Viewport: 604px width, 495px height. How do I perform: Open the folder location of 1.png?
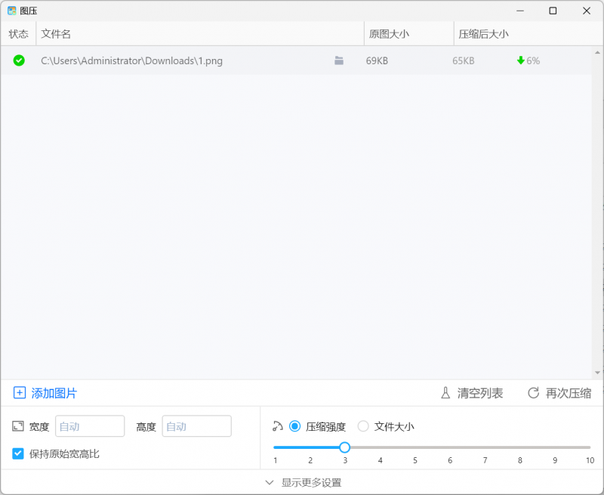[x=339, y=60]
